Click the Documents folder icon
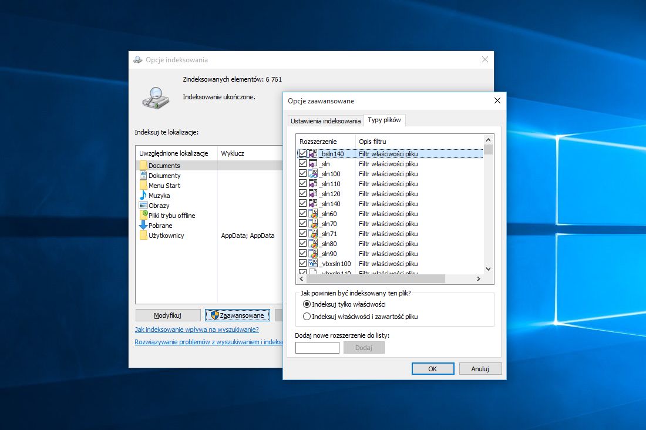The width and height of the screenshot is (646, 430). click(x=143, y=165)
